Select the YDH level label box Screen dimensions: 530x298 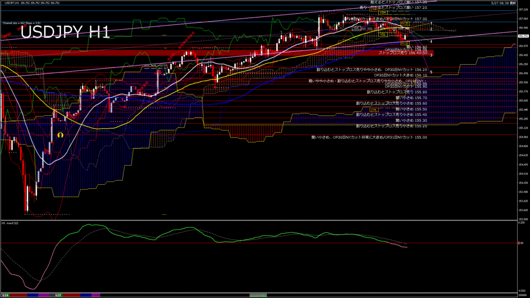384,12
